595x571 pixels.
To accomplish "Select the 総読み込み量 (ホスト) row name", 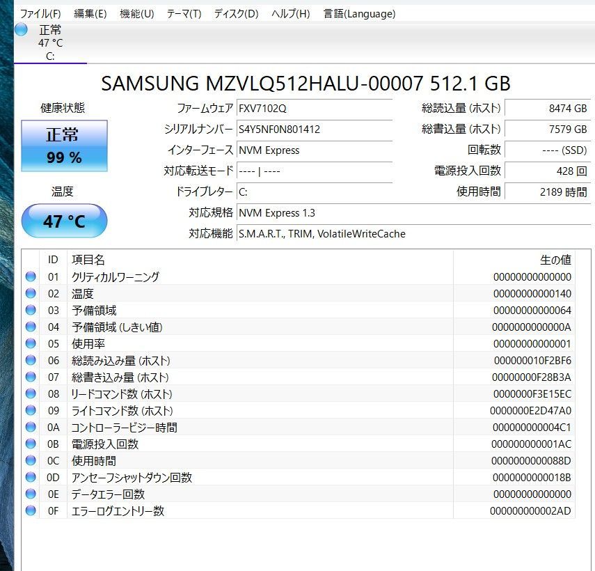I will coord(120,360).
